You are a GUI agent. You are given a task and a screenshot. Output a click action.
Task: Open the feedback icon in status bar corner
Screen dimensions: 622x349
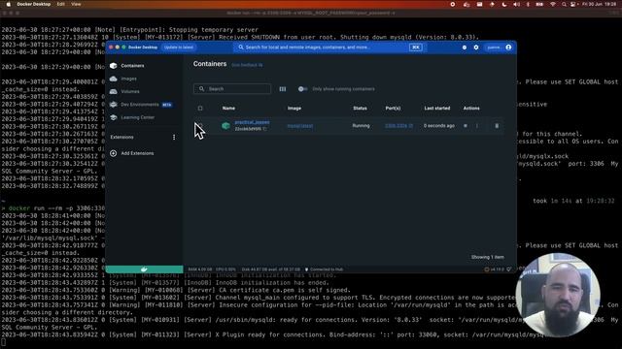click(x=509, y=270)
